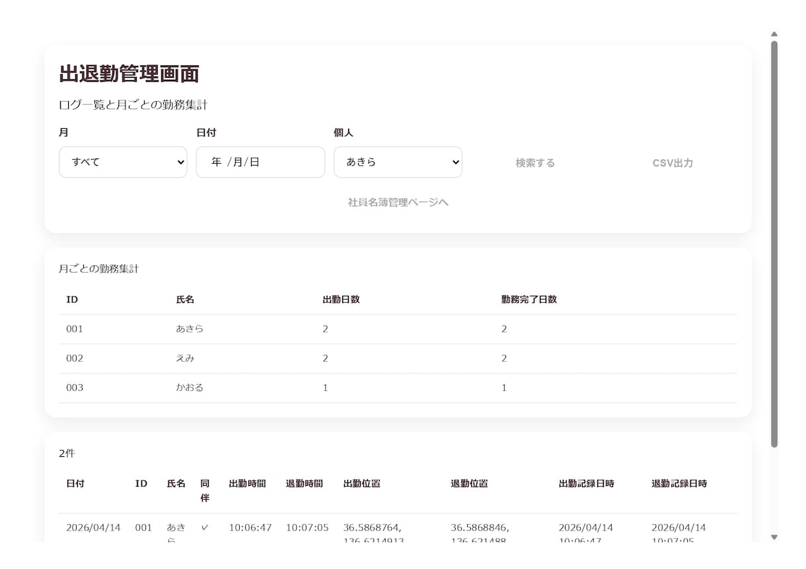The width and height of the screenshot is (806, 569).
Task: Click clock-in time 10:06:47
Action: click(250, 528)
